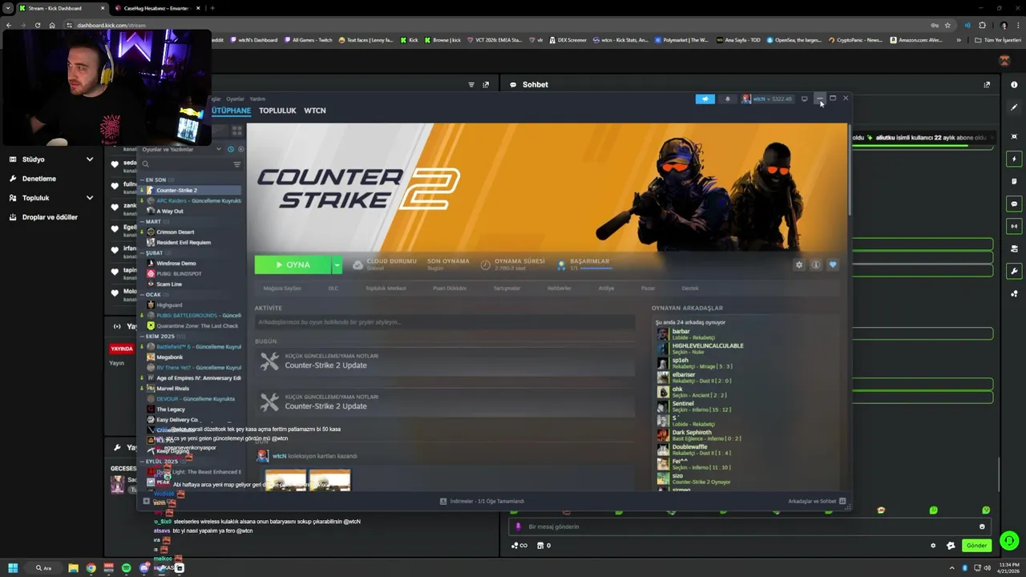This screenshot has width=1026, height=577.
Task: Open the first Counter-Strike 2 Update note
Action: coord(445,361)
